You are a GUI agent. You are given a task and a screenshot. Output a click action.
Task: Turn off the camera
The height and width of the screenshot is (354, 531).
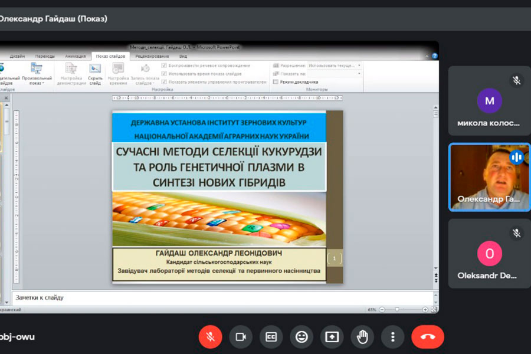click(x=241, y=336)
